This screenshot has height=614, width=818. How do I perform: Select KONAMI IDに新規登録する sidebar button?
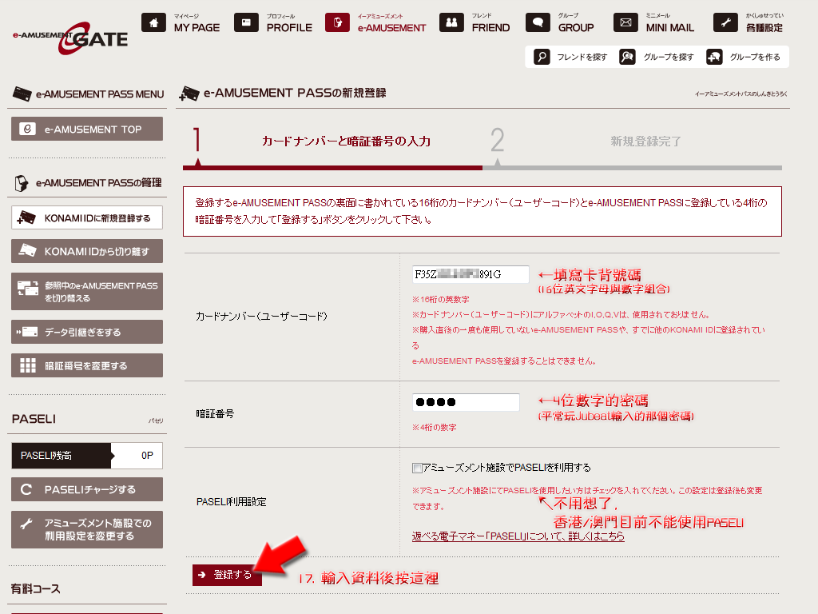[87, 217]
